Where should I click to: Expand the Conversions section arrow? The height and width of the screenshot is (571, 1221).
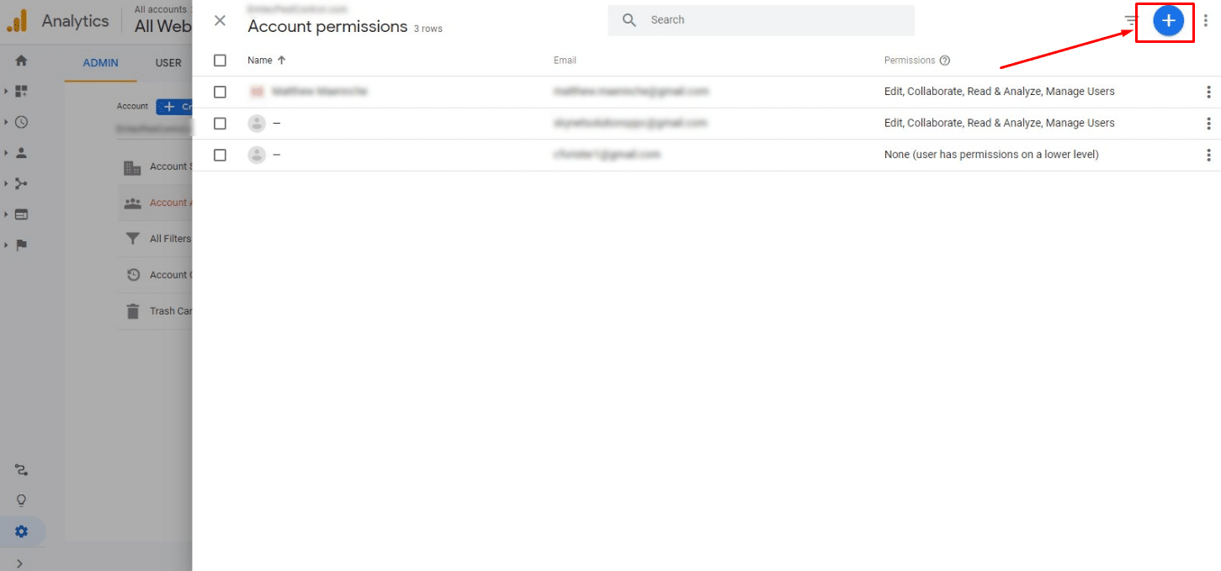6,245
